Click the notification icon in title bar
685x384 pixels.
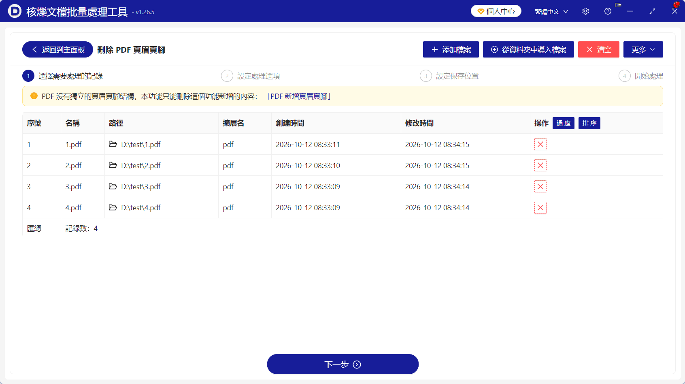coord(618,5)
